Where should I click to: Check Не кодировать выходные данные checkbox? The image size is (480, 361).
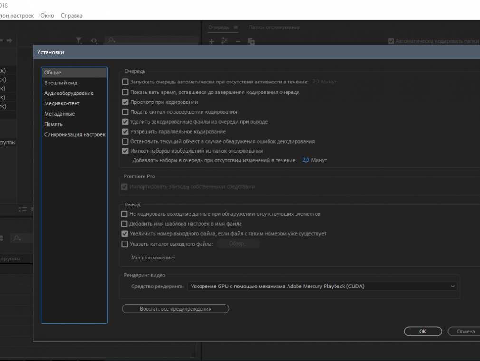(125, 214)
